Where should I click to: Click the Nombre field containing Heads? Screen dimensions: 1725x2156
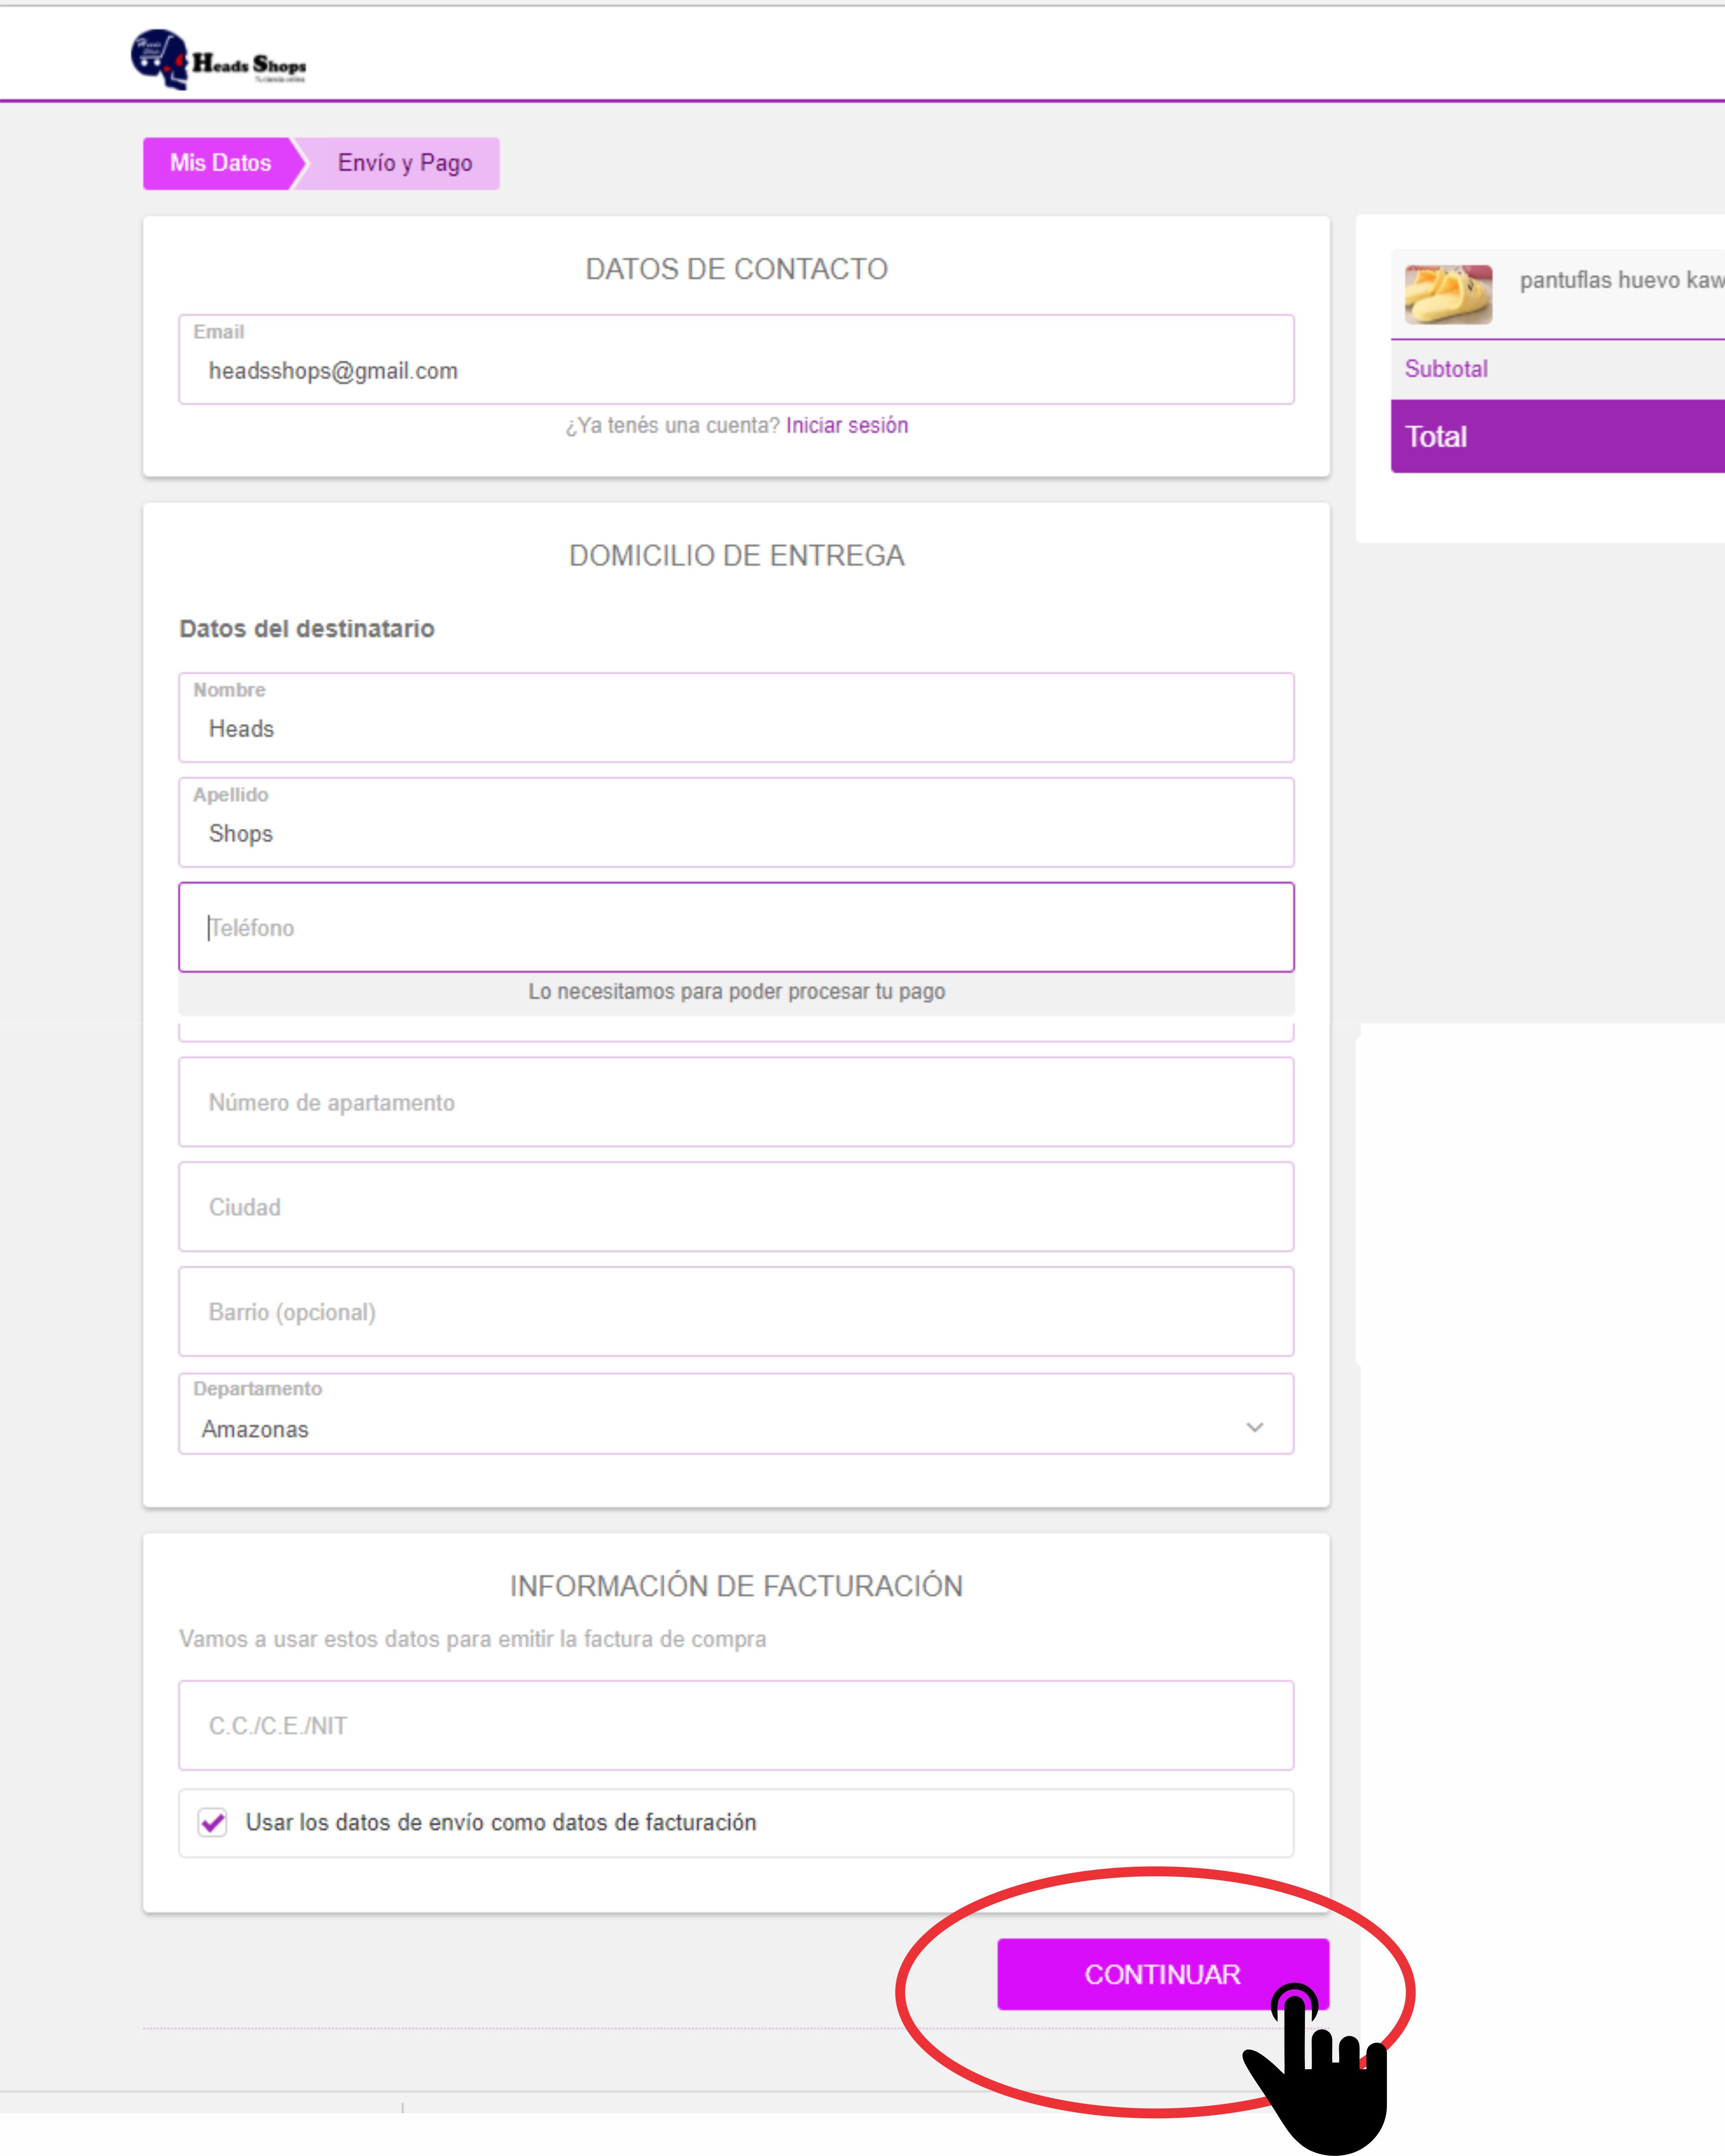(736, 718)
